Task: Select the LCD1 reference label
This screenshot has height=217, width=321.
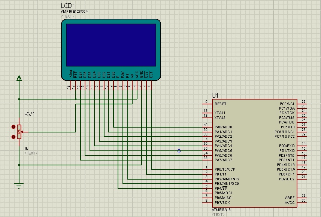Action: click(x=68, y=6)
